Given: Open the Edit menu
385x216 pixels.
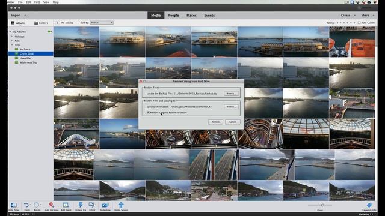Looking at the screenshot, I should [x=28, y=2].
